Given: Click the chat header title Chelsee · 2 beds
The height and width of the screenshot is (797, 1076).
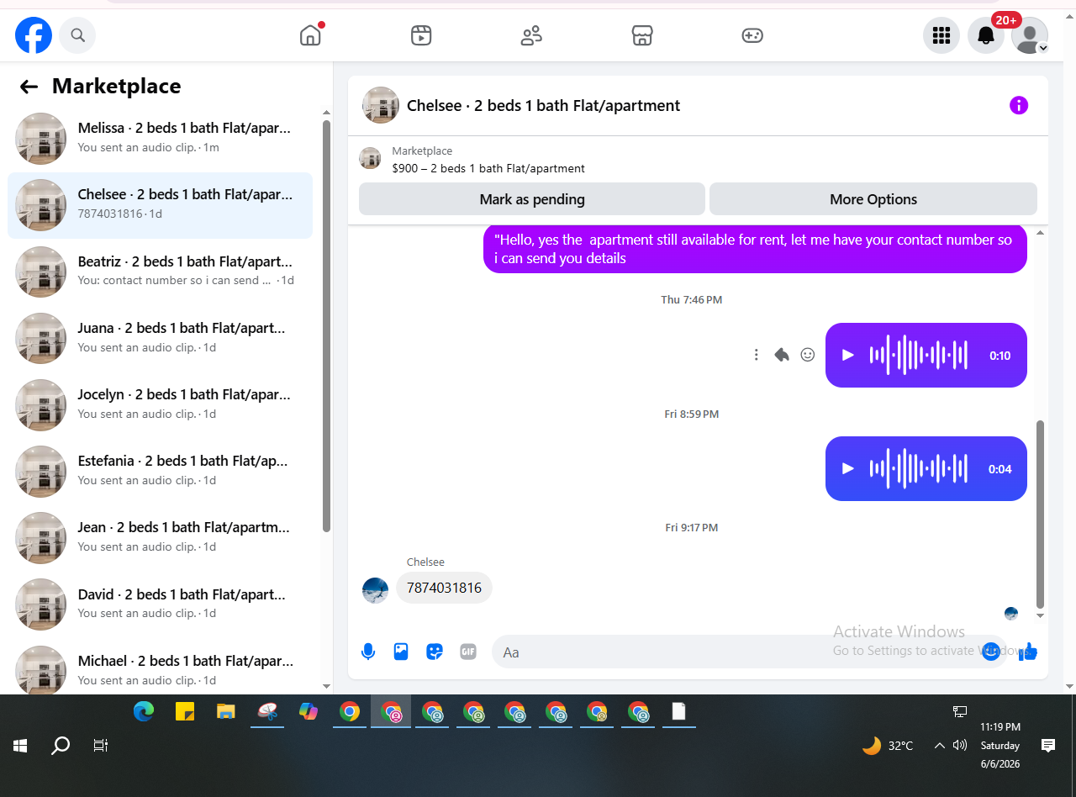Looking at the screenshot, I should pos(543,105).
